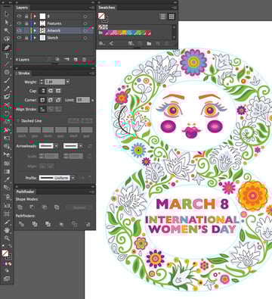Click the Divide pathfinder icon

pyautogui.click(x=22, y=224)
